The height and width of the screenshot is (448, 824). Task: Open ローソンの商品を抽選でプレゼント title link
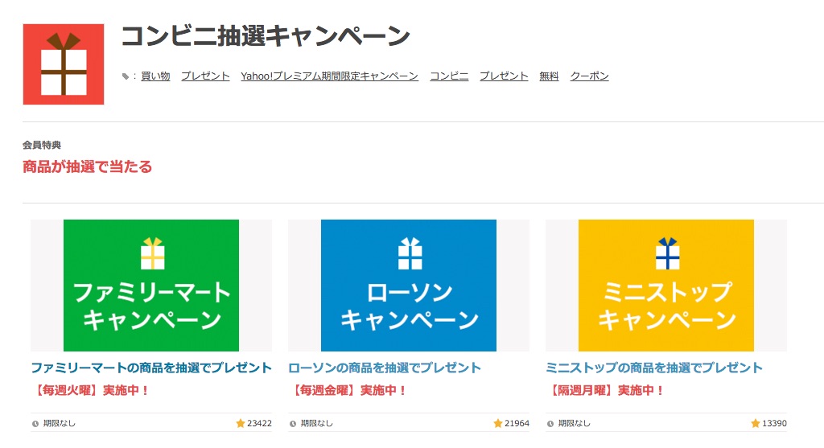point(385,368)
